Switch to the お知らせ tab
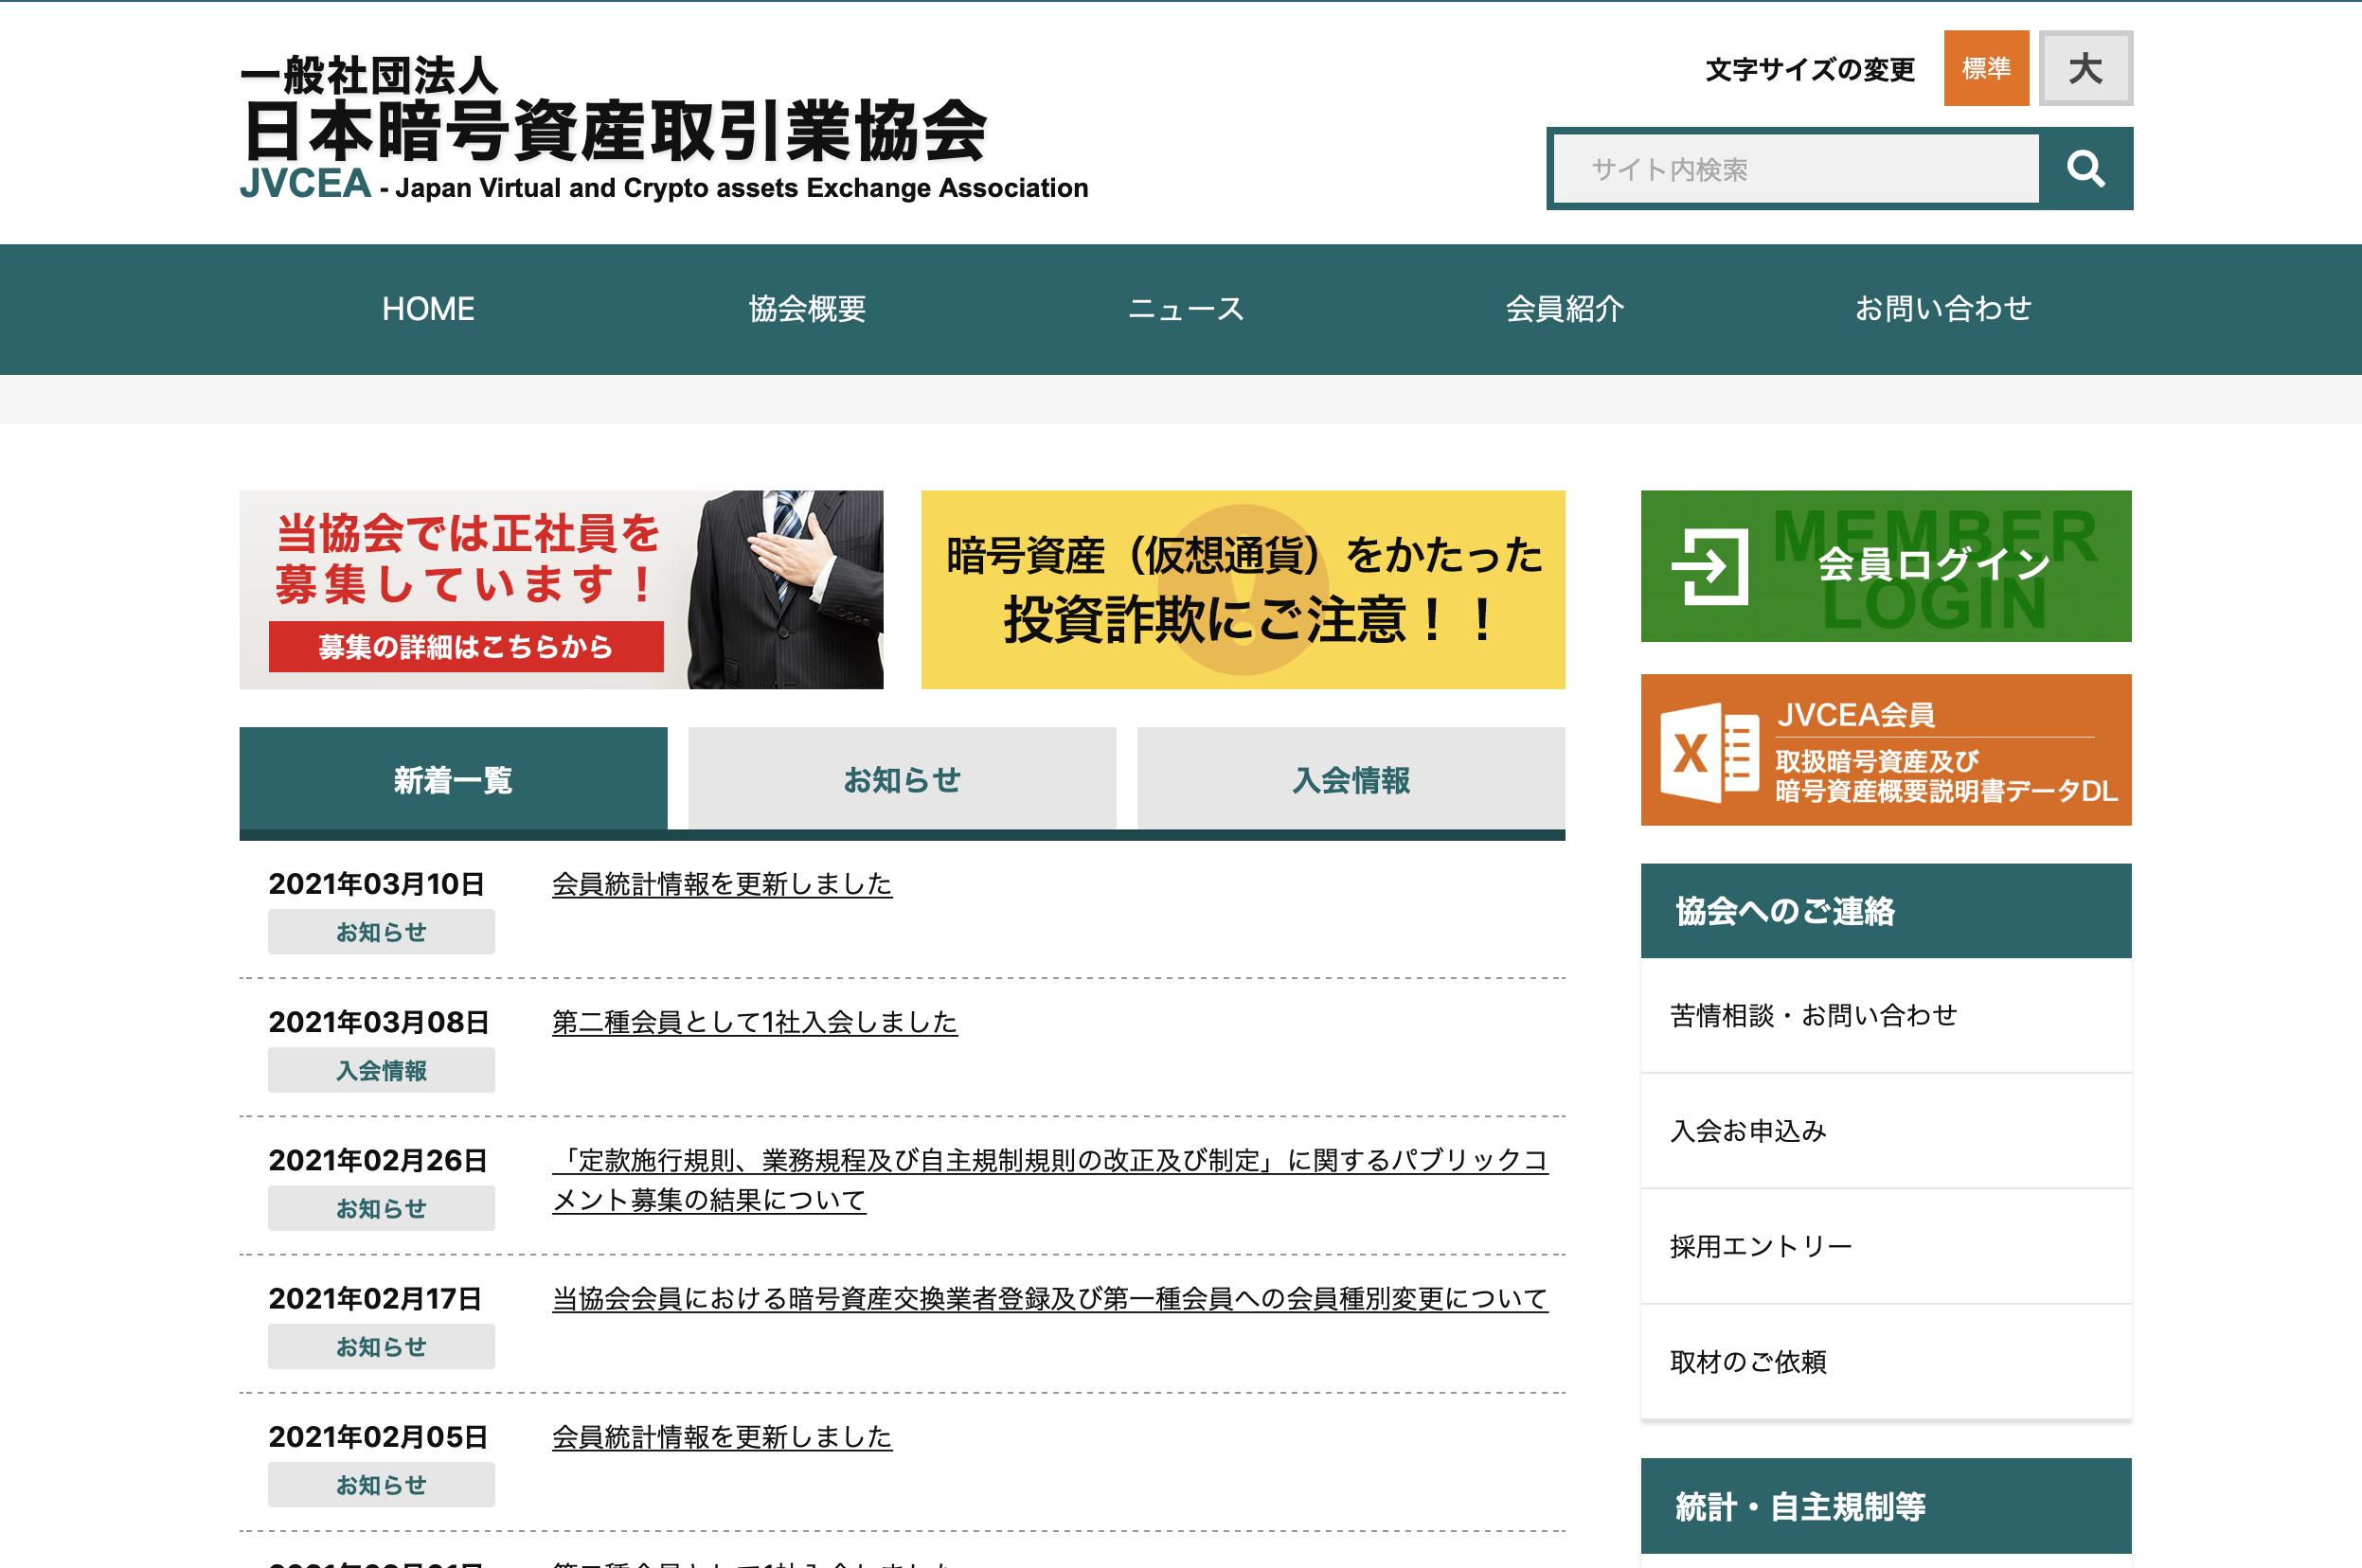This screenshot has width=2362, height=1568. coord(902,779)
